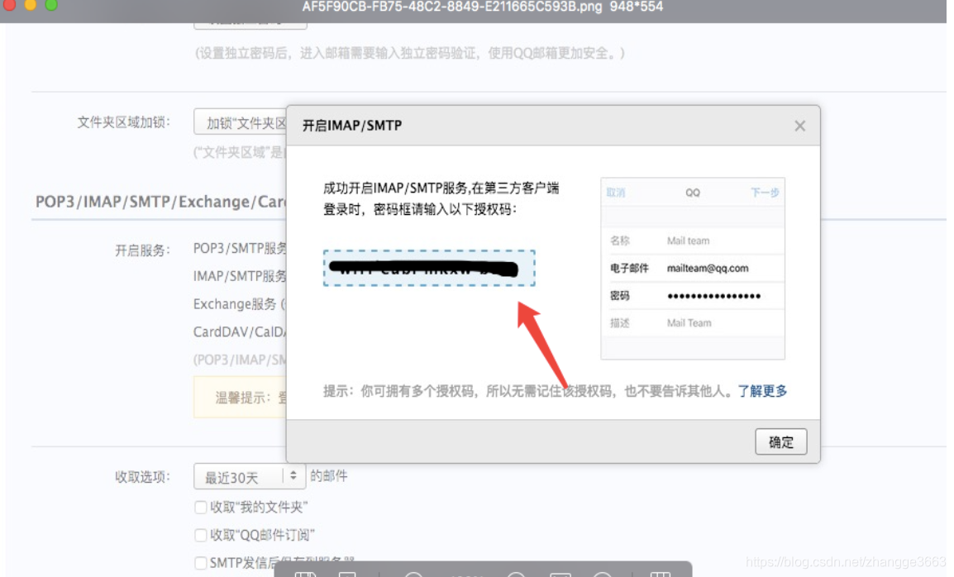Click the 文件夹区域加锁 label
954x577 pixels.
click(x=123, y=122)
